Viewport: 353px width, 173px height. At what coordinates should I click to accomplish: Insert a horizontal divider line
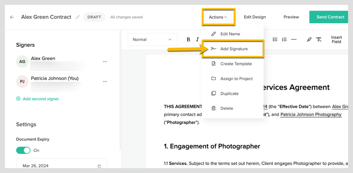click(x=293, y=39)
